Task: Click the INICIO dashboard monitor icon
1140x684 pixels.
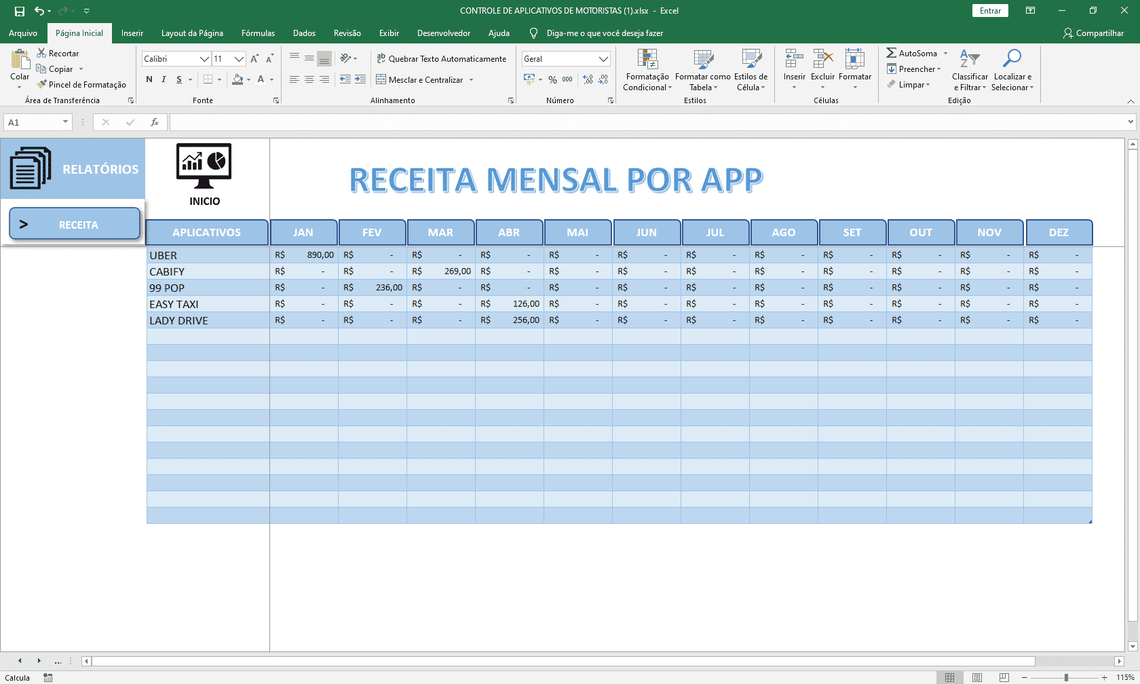Action: click(x=204, y=166)
